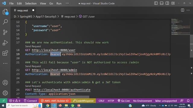Image resolution: width=193 pixels, height=108 pixels.
Task: Show additional views ellipsis in activity bar
Action: pyautogui.click(x=5, y=63)
